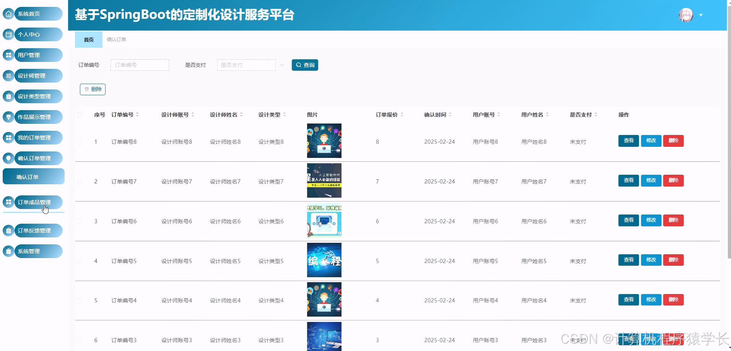Switch to the 确认订单 tab
This screenshot has width=731, height=351.
[116, 39]
